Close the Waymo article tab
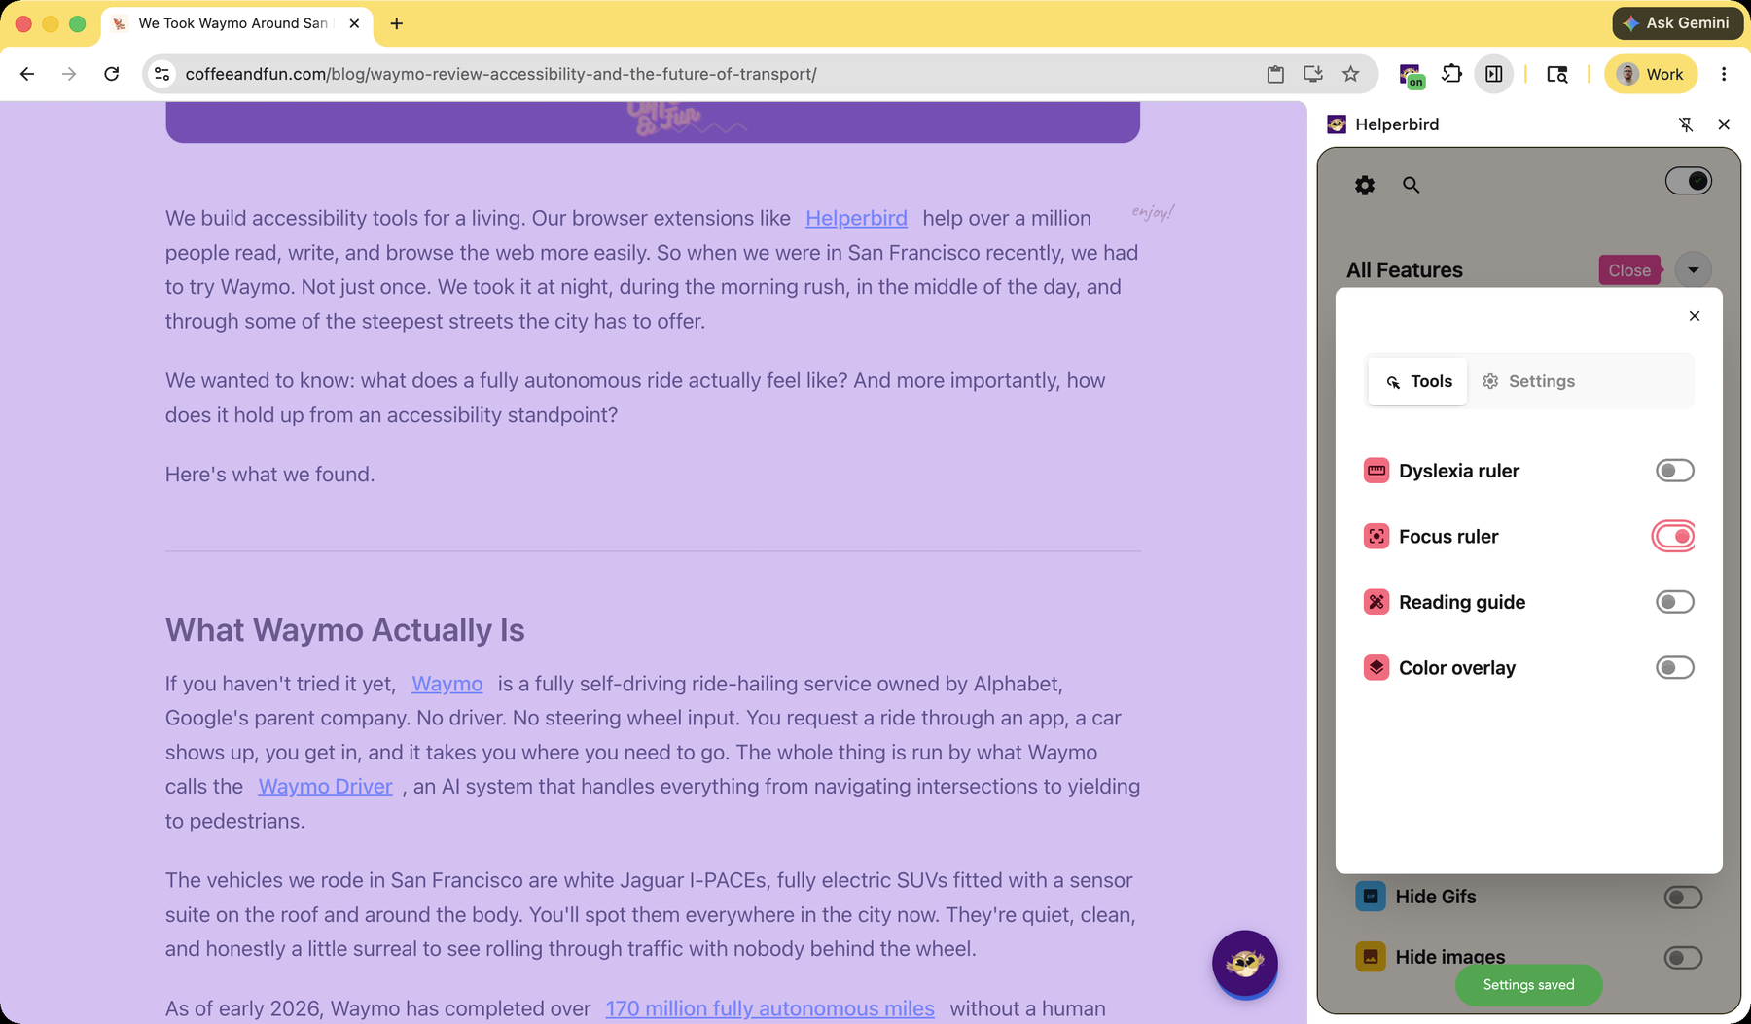Viewport: 1751px width, 1024px height. [x=354, y=23]
